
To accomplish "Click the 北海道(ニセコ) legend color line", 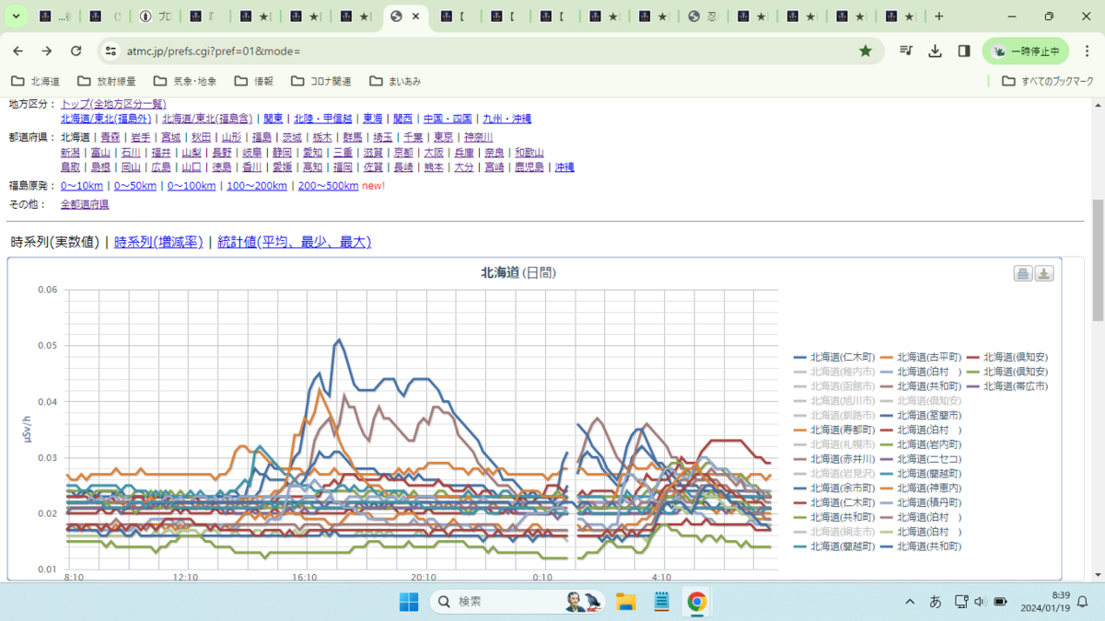I will click(x=888, y=459).
